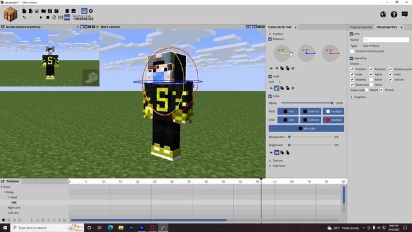Toggle the highlighted scale-all-axes icon
Viewport: 412px width, 232px height.
[277, 88]
